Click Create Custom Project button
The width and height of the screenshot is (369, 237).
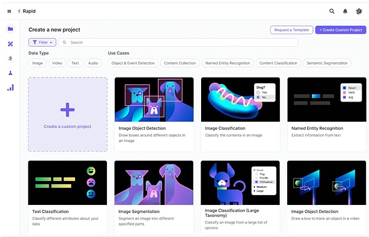pos(341,30)
